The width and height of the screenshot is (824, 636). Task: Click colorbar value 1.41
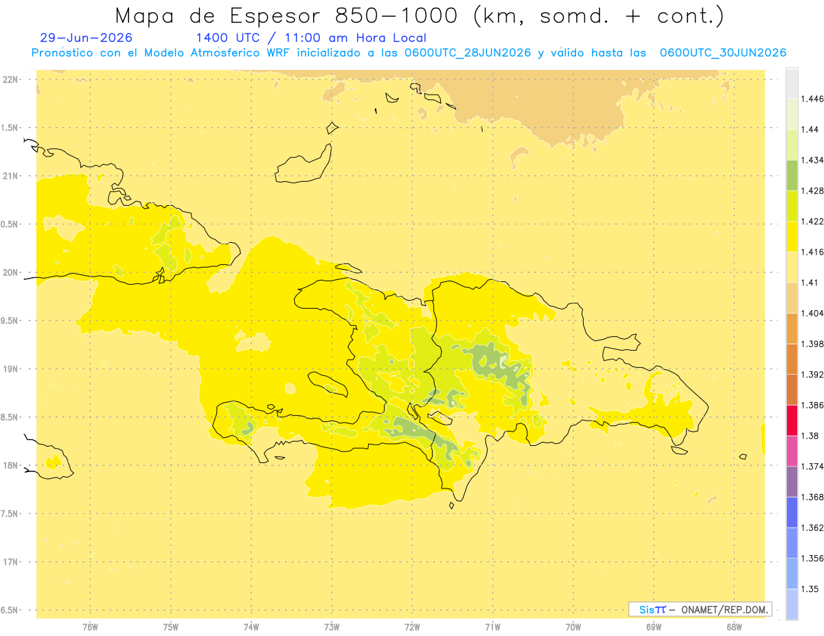click(x=811, y=283)
